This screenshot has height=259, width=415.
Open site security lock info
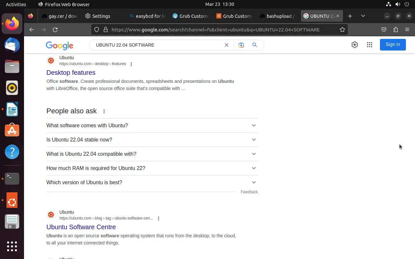105,29
